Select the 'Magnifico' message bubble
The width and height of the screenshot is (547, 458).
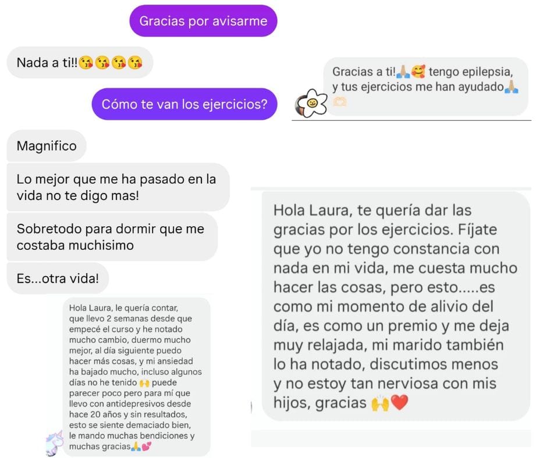point(47,146)
